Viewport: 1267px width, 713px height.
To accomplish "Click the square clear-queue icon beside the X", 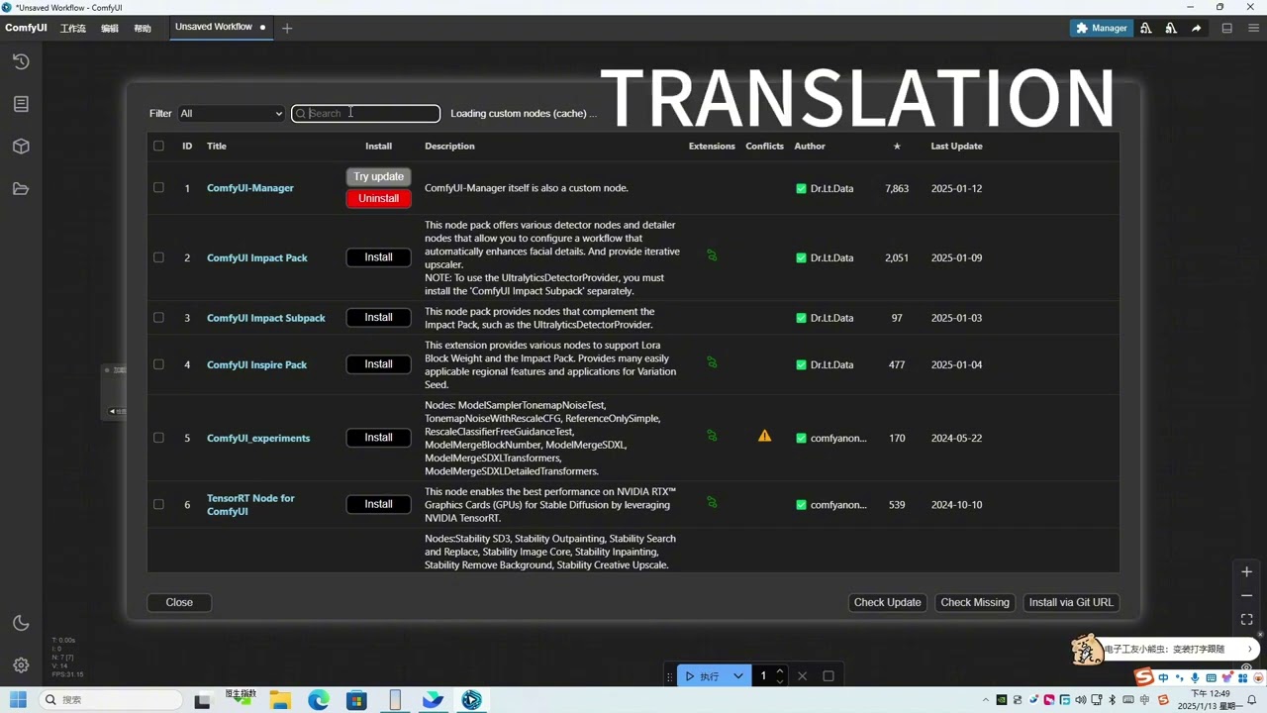I will (x=828, y=676).
